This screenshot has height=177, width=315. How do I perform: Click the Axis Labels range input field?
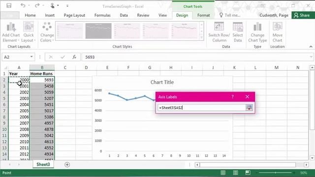coord(201,108)
